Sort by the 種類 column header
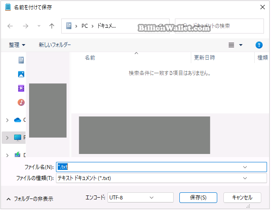Screen dimensions: 271x210 point(262,58)
